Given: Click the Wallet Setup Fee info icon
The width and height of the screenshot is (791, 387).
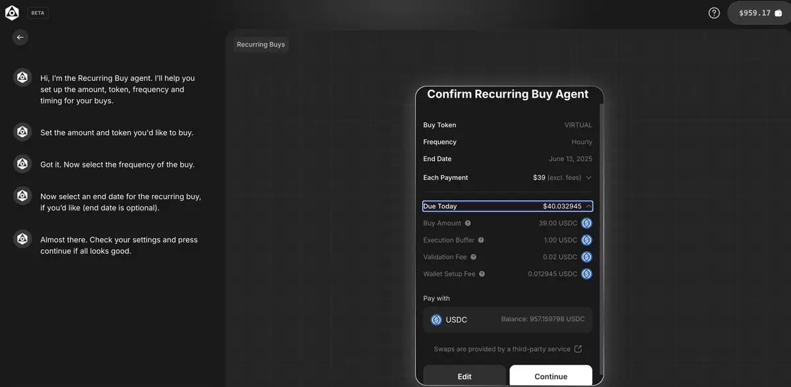Looking at the screenshot, I should [x=482, y=274].
